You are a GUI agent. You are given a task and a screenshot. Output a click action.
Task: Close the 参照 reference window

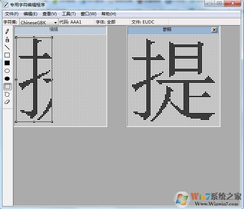[x=214, y=30]
